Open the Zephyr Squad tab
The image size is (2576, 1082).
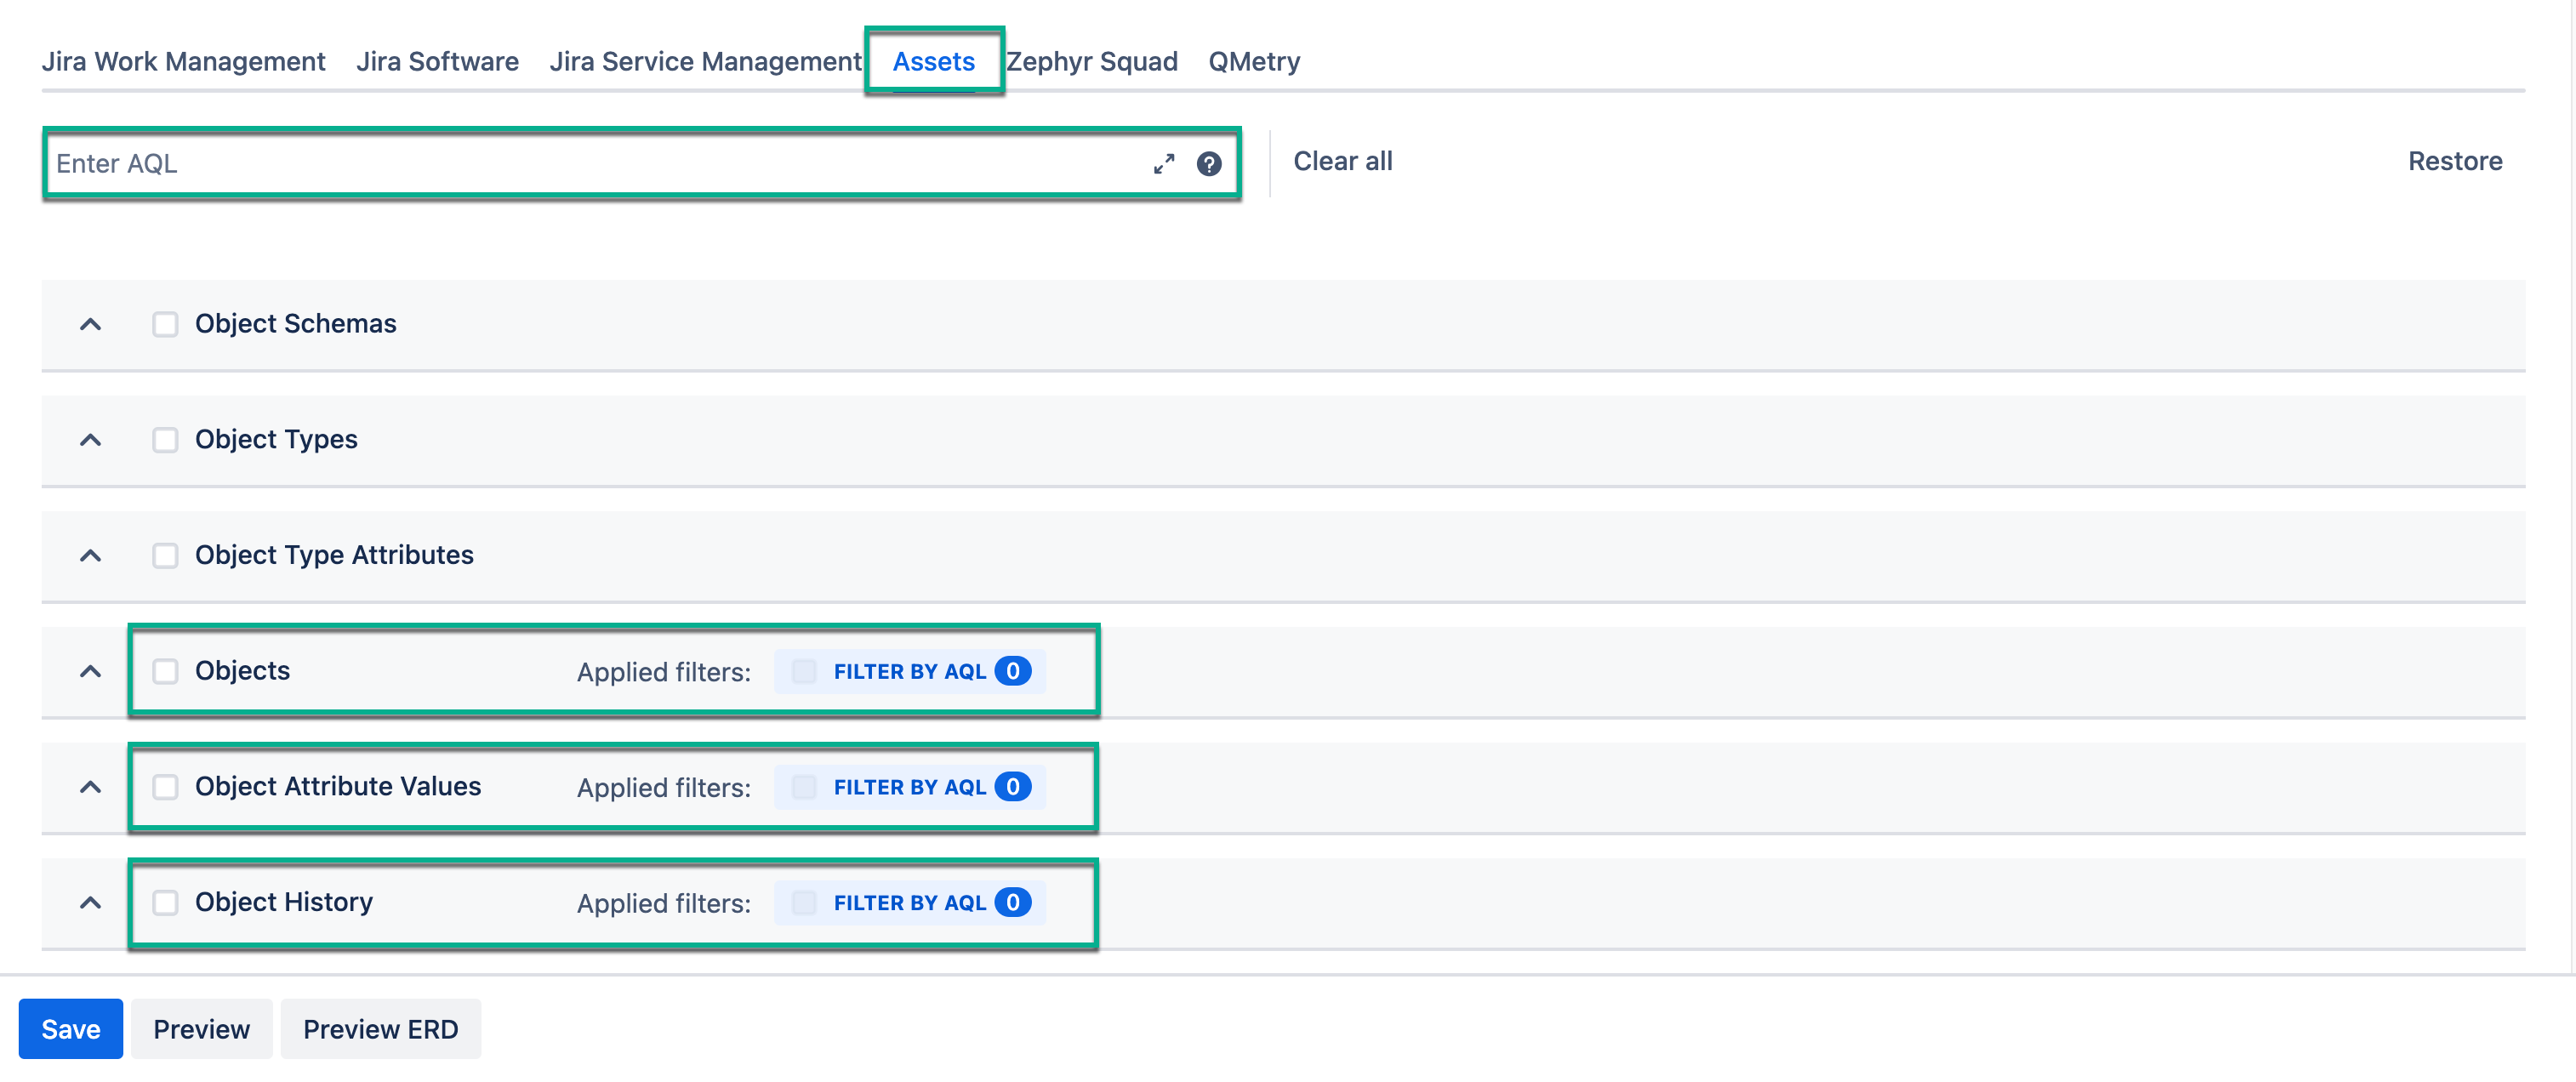(1091, 62)
